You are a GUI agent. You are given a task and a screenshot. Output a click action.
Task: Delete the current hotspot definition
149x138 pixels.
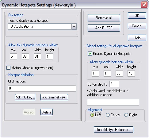tap(47, 112)
